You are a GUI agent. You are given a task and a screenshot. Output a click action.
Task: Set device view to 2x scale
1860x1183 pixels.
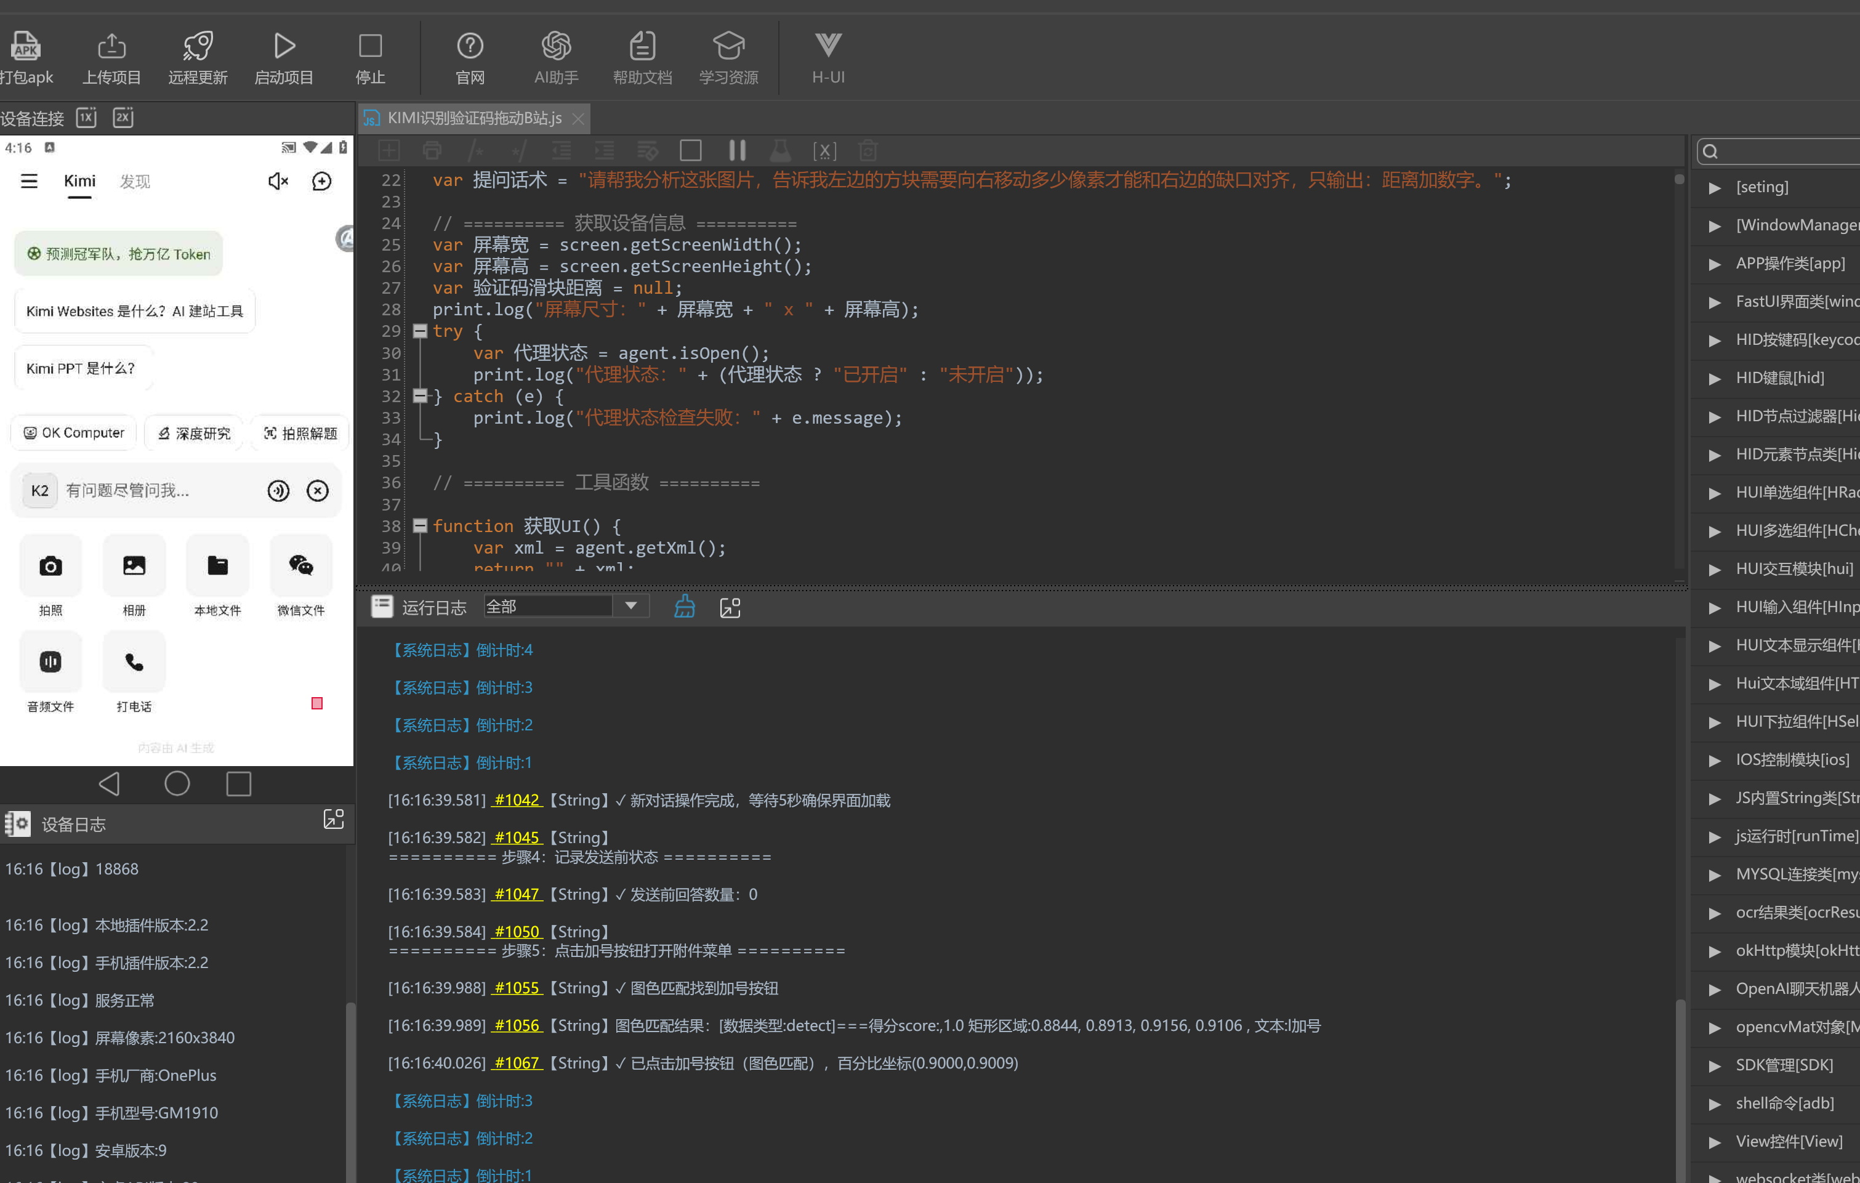point(123,118)
